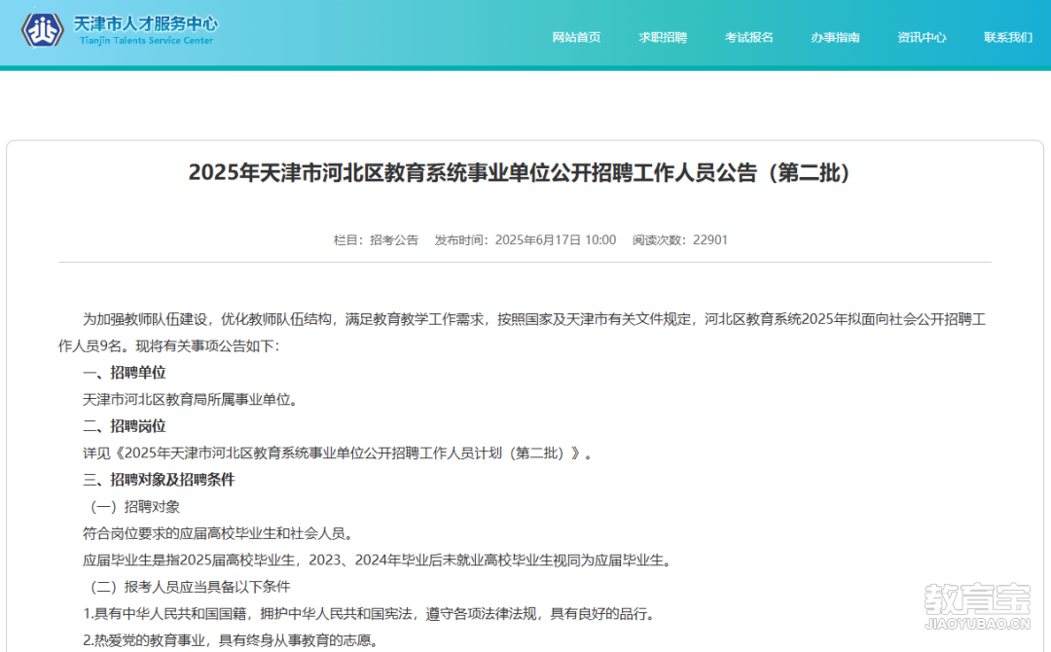Screen dimensions: 1051x652
Task: Click the subheading （一）招聘对象
Action: tap(132, 507)
